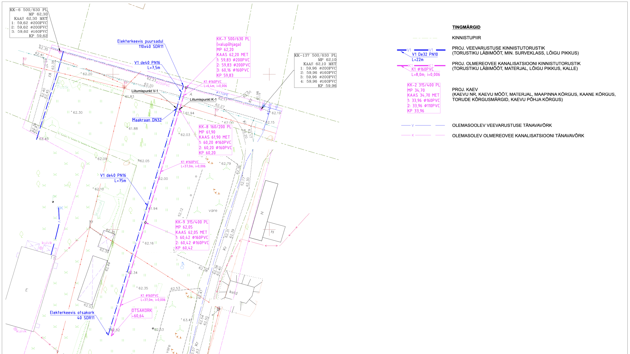Select the KK-9 315/400 PL annotation box
Image resolution: width=630 pixels, height=354 pixels.
[192, 235]
